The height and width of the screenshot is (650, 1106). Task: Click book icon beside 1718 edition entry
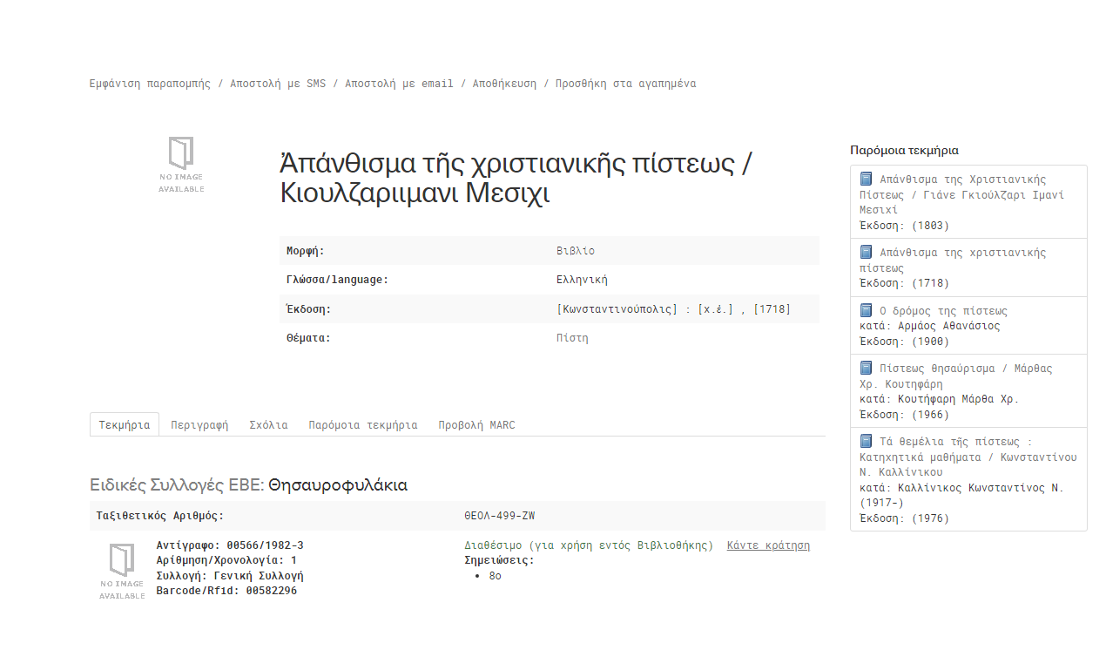[866, 253]
